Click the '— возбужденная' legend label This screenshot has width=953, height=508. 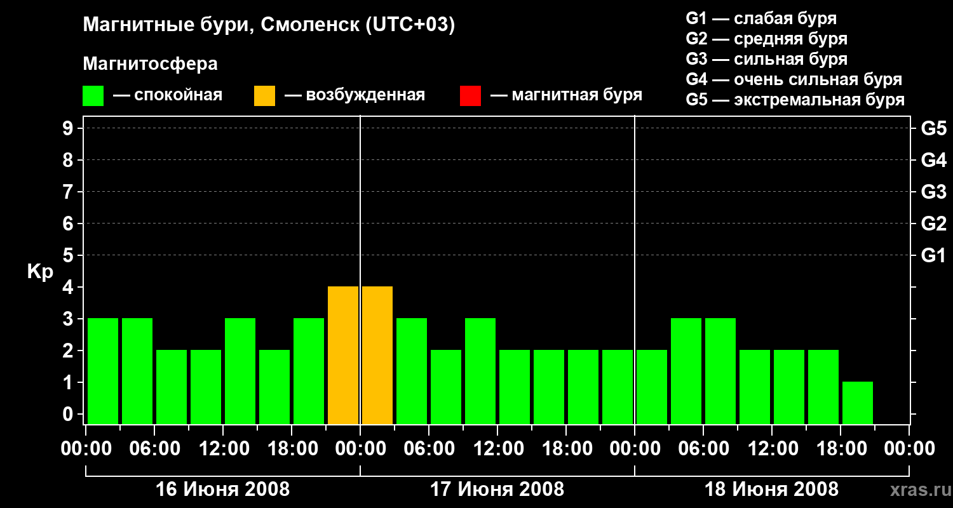tap(355, 95)
